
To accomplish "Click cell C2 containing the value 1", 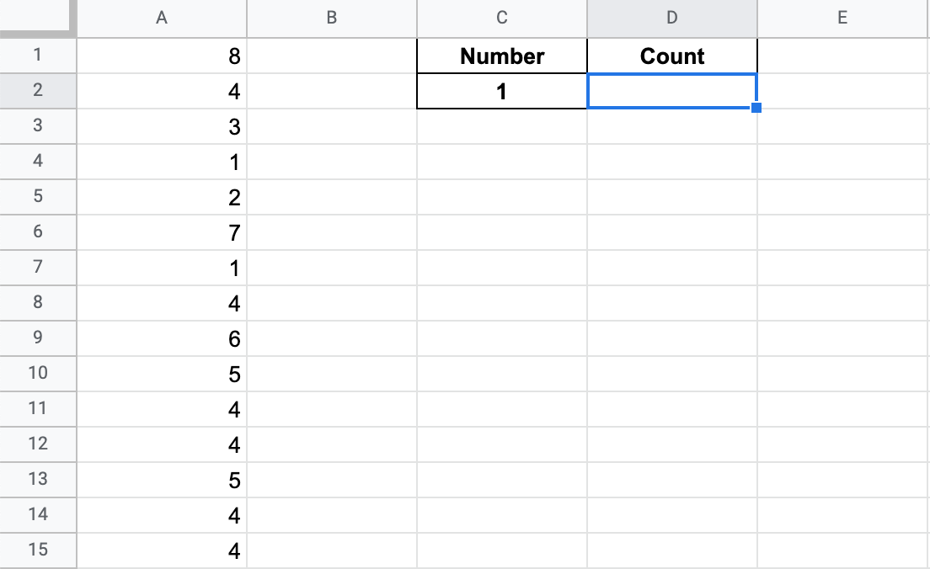I will pos(501,91).
